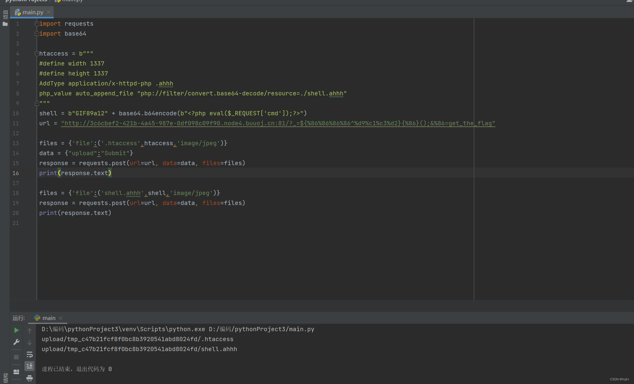The height and width of the screenshot is (384, 634).
Task: Select the main run tab
Action: (x=49, y=318)
